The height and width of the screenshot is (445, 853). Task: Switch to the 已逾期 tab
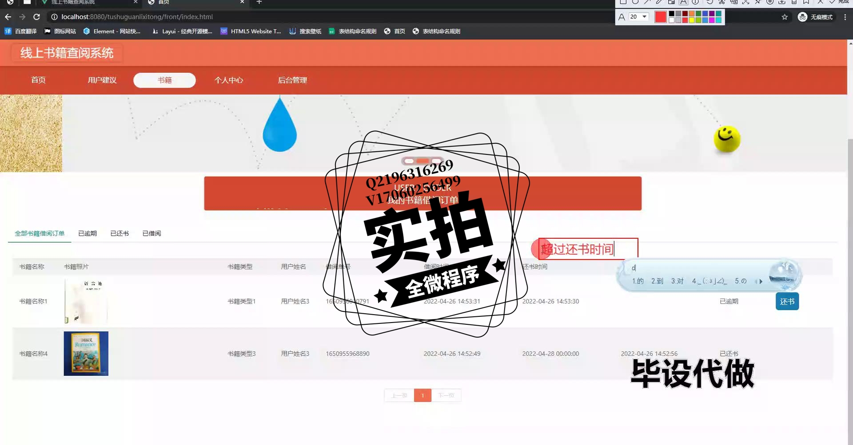coord(88,233)
